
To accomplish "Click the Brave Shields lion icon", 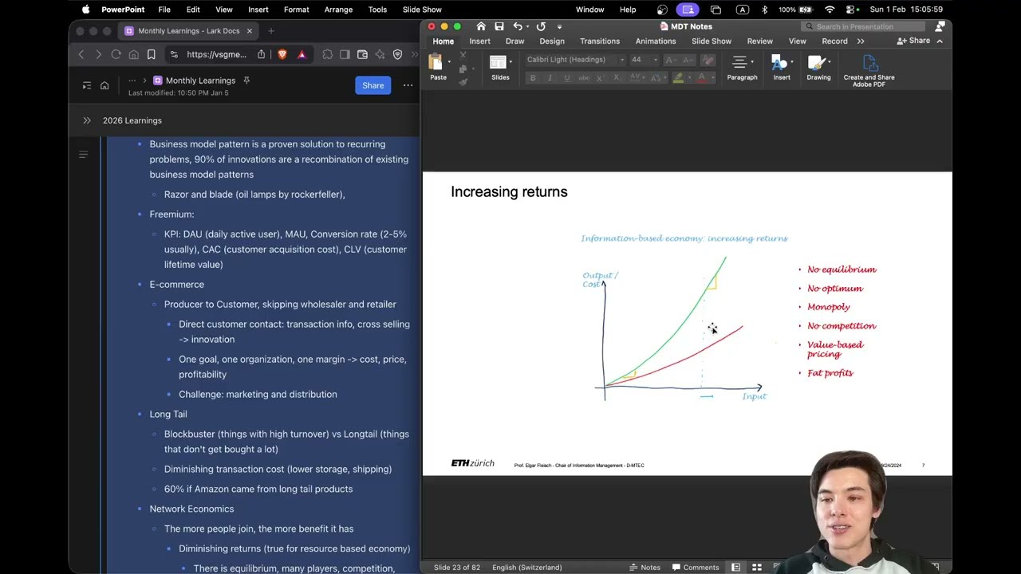I will click(x=282, y=54).
